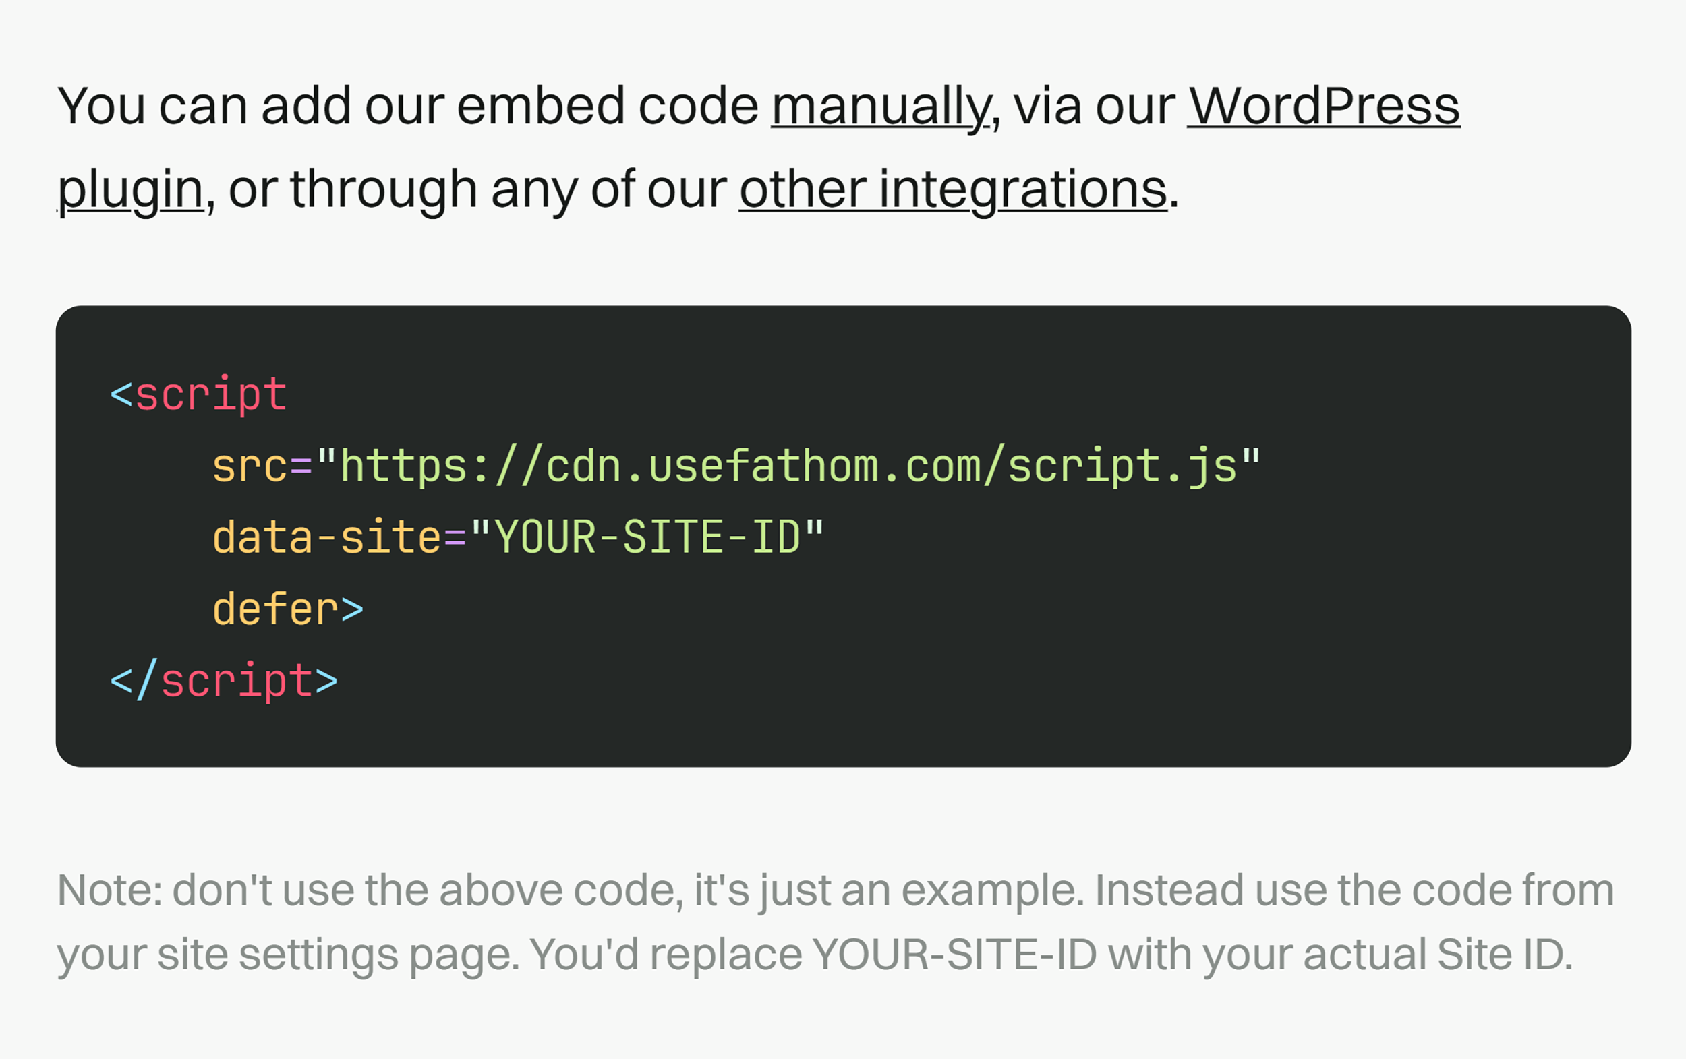Click the opening <script tag in code
The image size is (1686, 1059).
click(199, 395)
